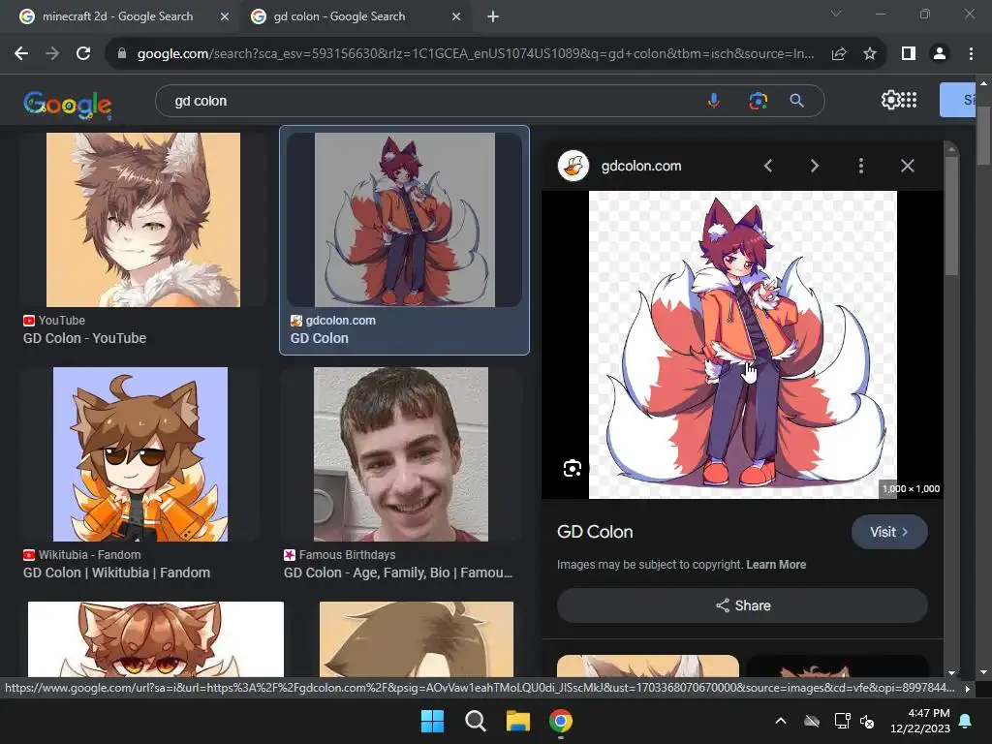
Task: Open Windows taskbar search
Action: point(475,721)
